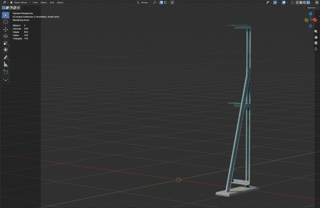The height and width of the screenshot is (208, 320).
Task: Select the Rotate tool
Action: click(6, 36)
